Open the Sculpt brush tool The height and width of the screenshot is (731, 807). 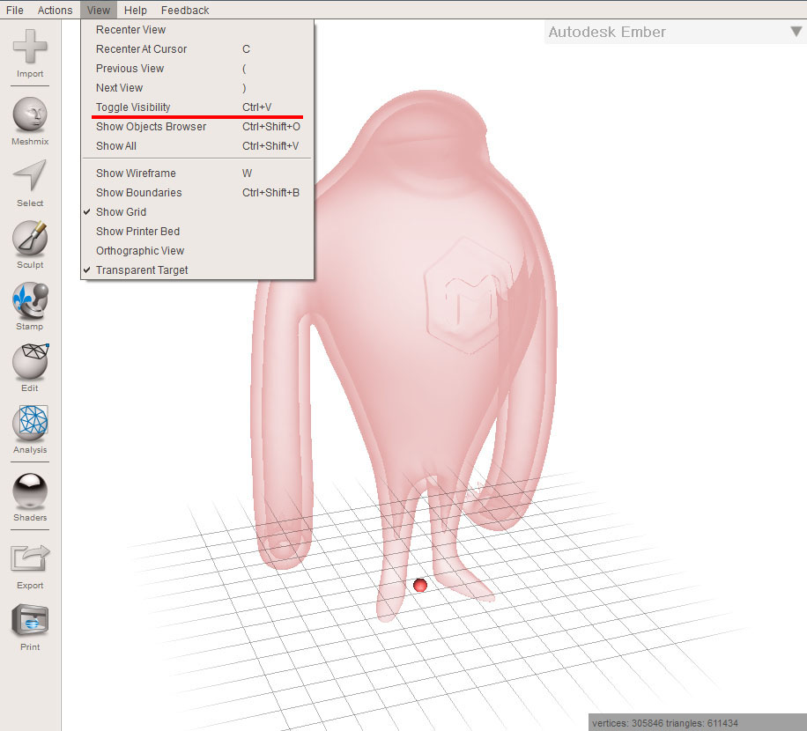30,238
